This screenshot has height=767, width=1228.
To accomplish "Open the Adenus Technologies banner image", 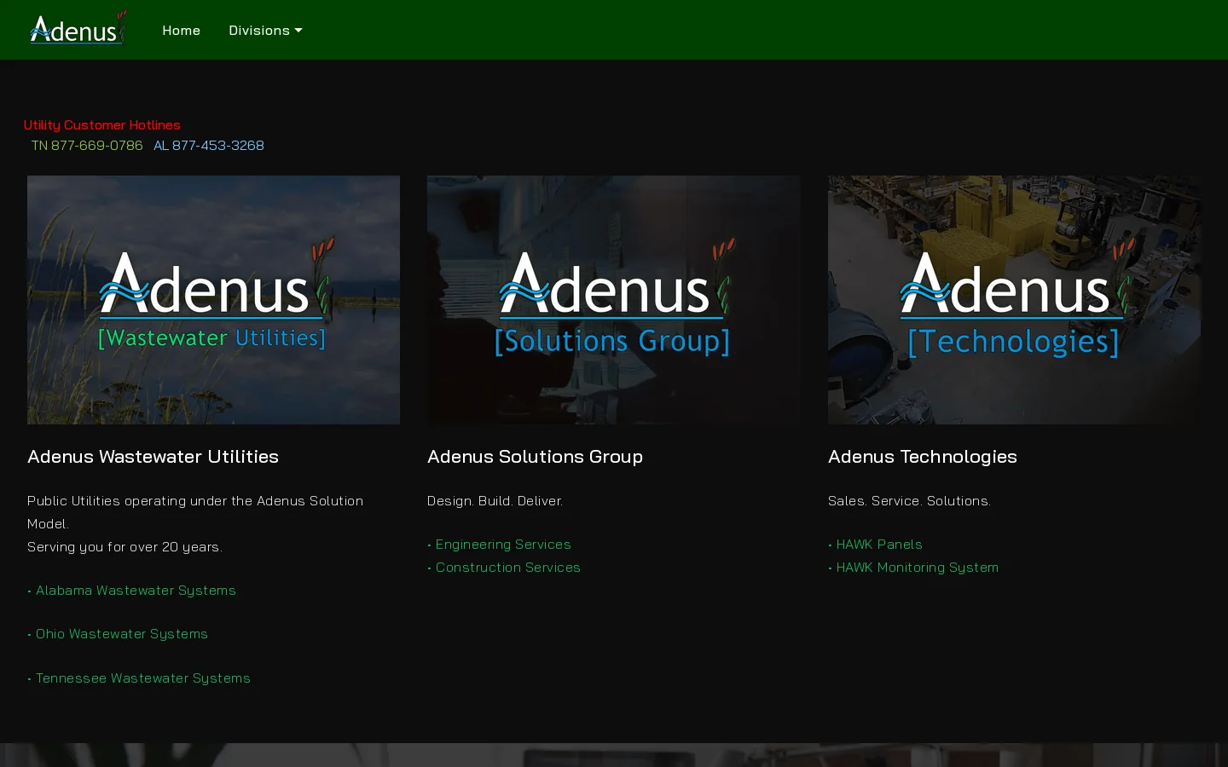I will (x=1014, y=300).
